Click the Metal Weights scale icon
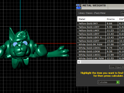Viewport: 124px width, 93px height. 79,7
